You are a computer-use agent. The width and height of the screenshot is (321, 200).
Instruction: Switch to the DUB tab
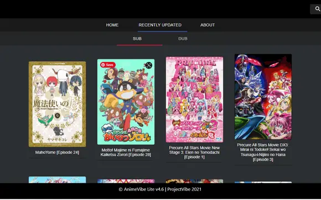183,39
